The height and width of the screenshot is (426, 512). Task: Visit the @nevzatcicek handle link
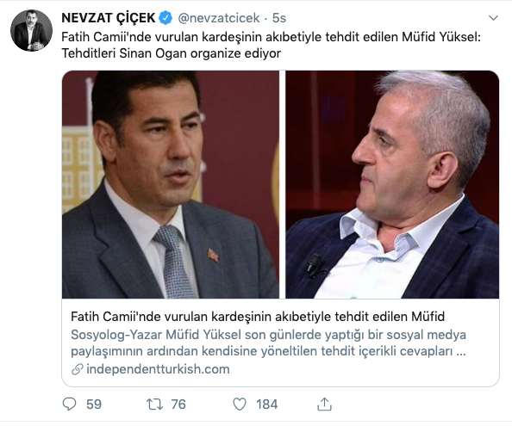point(219,18)
